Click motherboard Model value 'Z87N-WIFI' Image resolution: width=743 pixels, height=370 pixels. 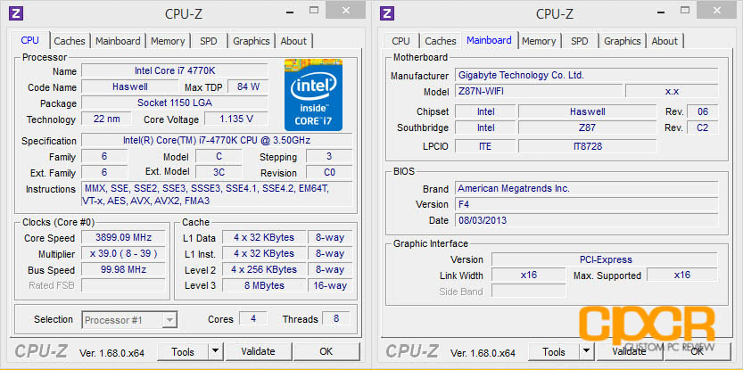pyautogui.click(x=539, y=91)
